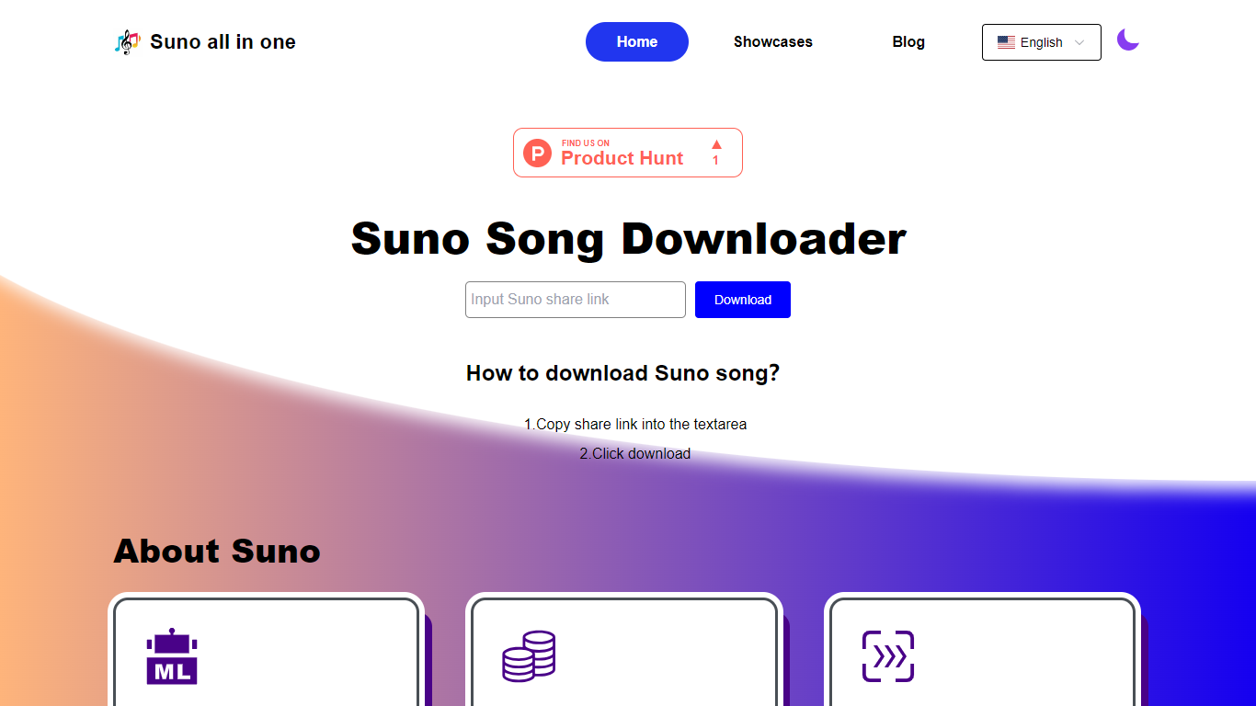Go to the Home tab
The height and width of the screenshot is (706, 1256).
(637, 41)
